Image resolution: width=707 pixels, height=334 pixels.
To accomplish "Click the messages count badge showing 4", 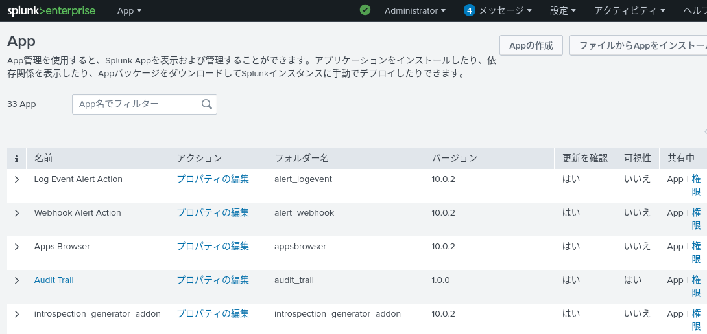I will [x=469, y=10].
